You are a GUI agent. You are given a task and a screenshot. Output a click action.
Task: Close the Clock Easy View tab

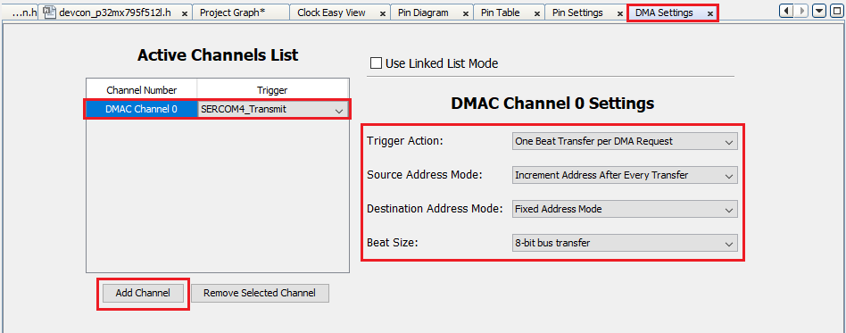coord(383,14)
